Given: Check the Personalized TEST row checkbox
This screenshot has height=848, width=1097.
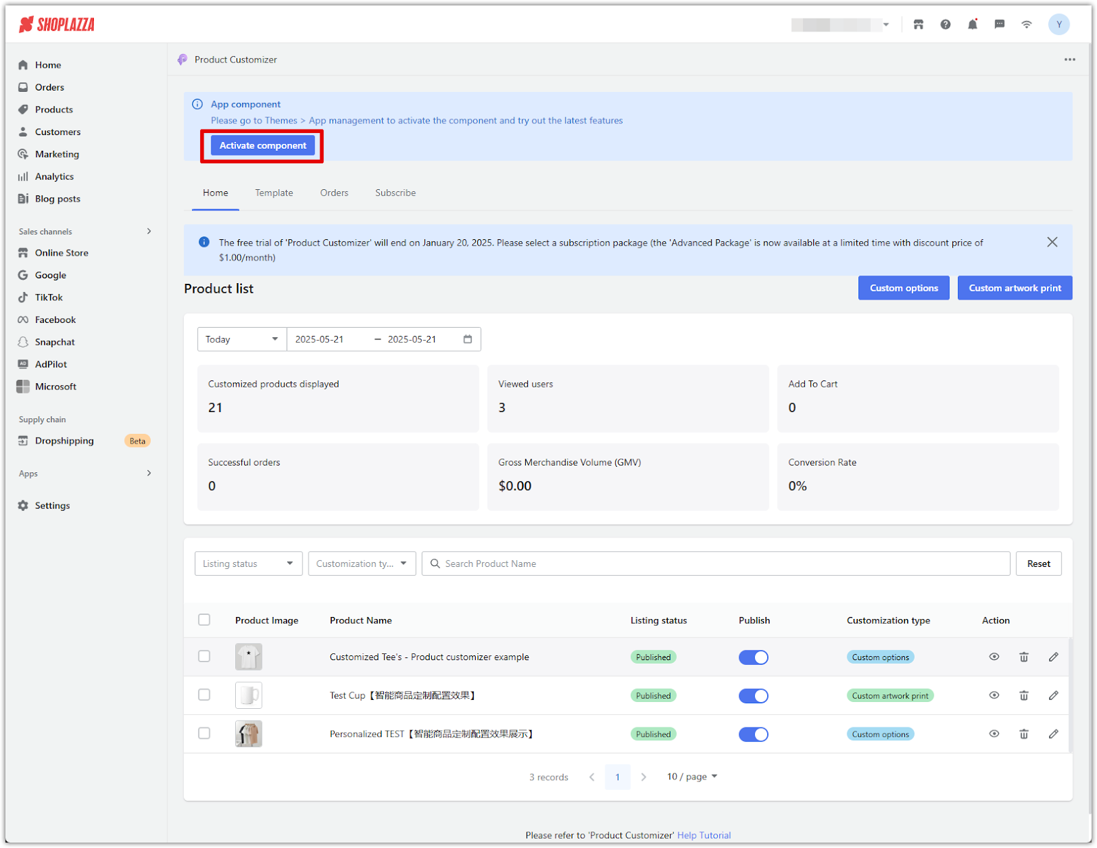Looking at the screenshot, I should coord(204,733).
